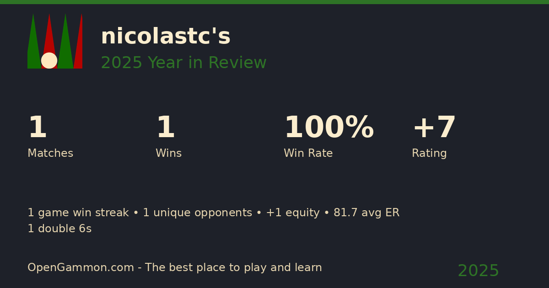Select the Wins label
Image resolution: width=549 pixels, height=288 pixels.
pos(168,154)
